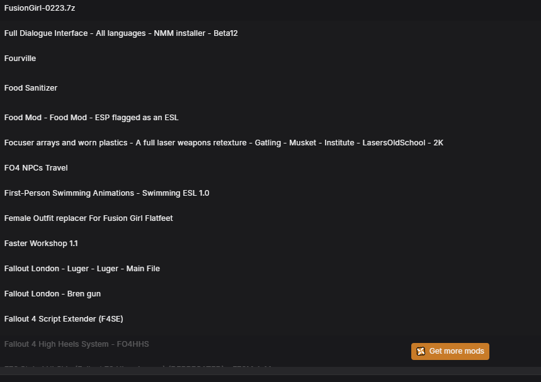Viewport: 541px width, 382px height.
Task: Click the horizontal scrollbar at bottom
Action: [271, 371]
